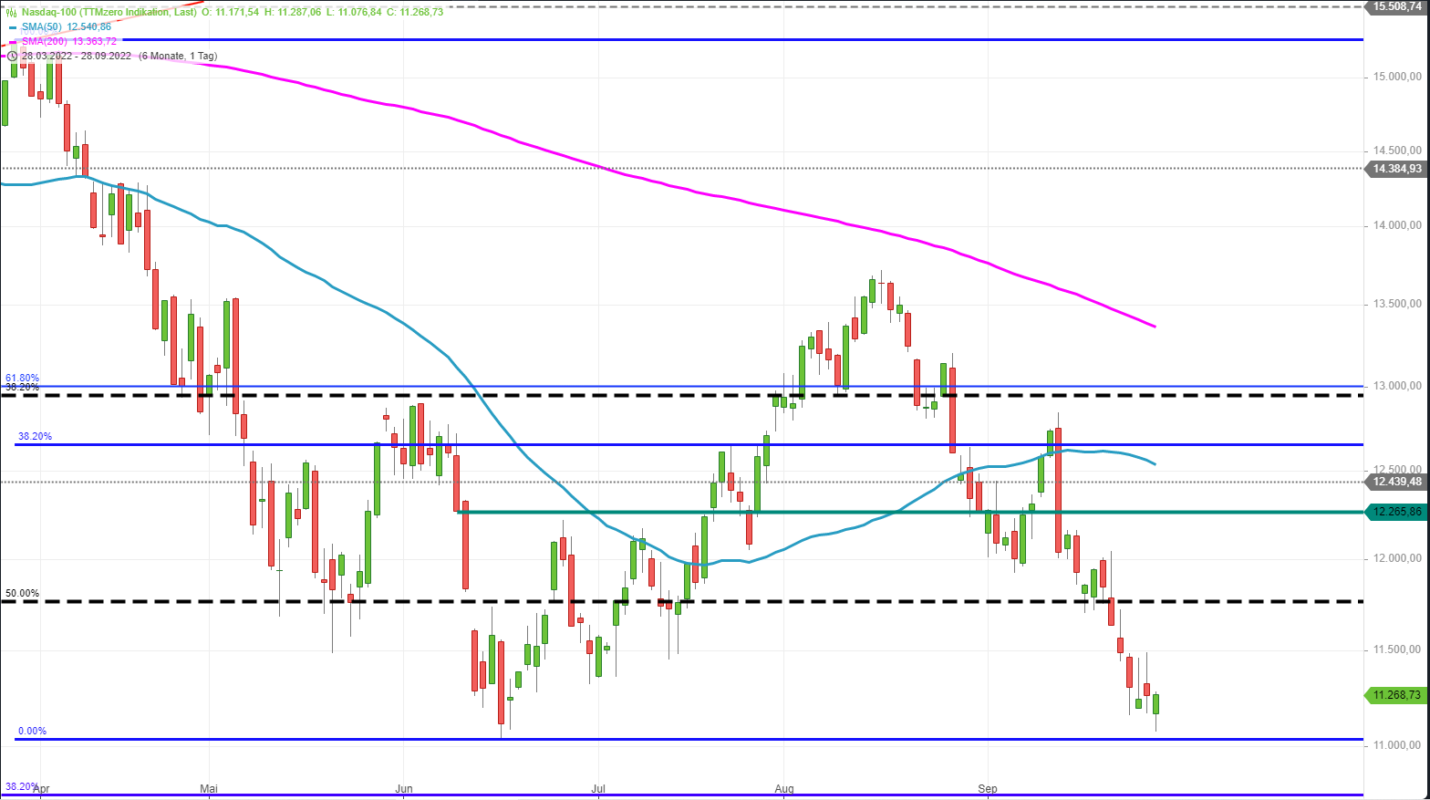Image resolution: width=1430 pixels, height=800 pixels.
Task: Click the SMA(200) magenta legend marker
Action: pos(12,41)
